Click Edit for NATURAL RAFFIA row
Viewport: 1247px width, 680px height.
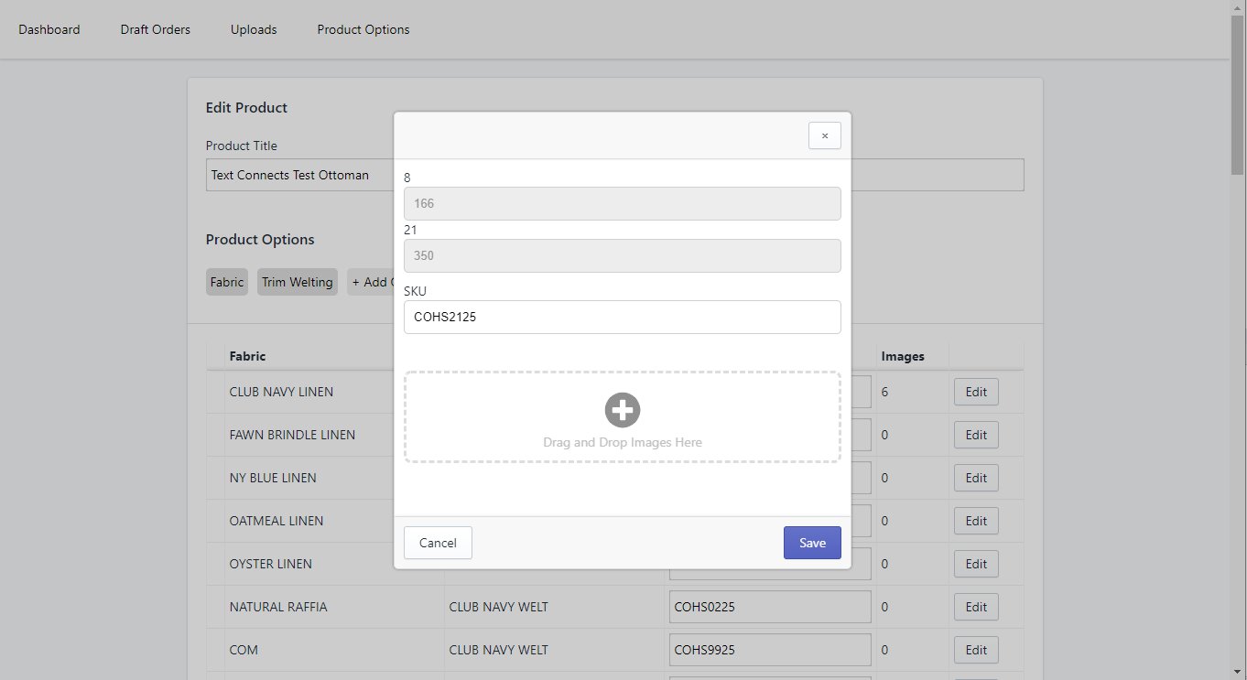pos(976,607)
